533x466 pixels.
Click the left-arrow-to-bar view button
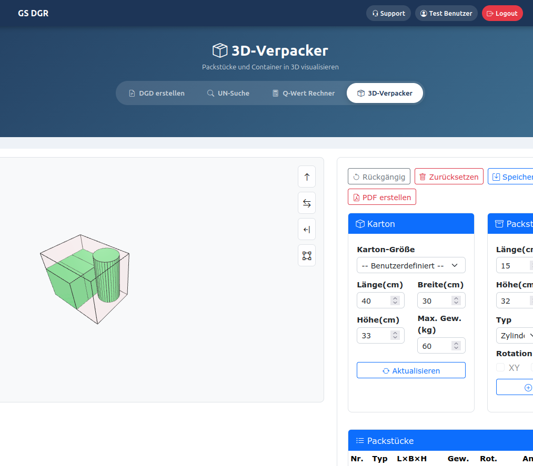tap(307, 230)
